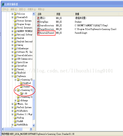
Task: Click the tree horizontal scroll right arrow
Action: point(31,129)
